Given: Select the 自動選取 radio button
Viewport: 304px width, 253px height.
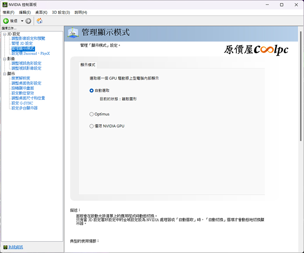Looking at the screenshot, I should click(x=92, y=91).
